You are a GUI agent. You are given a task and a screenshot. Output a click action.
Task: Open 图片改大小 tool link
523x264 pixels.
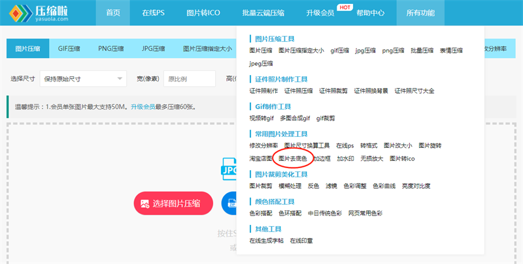pos(397,145)
